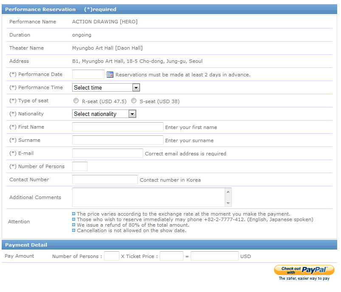The image size is (341, 292).
Task: Click the Surname input field
Action: pos(118,140)
